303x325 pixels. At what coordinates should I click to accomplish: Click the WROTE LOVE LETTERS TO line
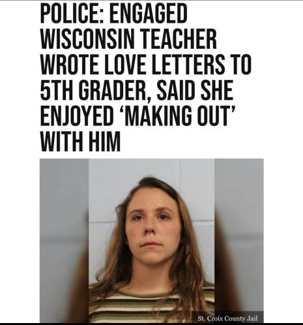click(146, 65)
